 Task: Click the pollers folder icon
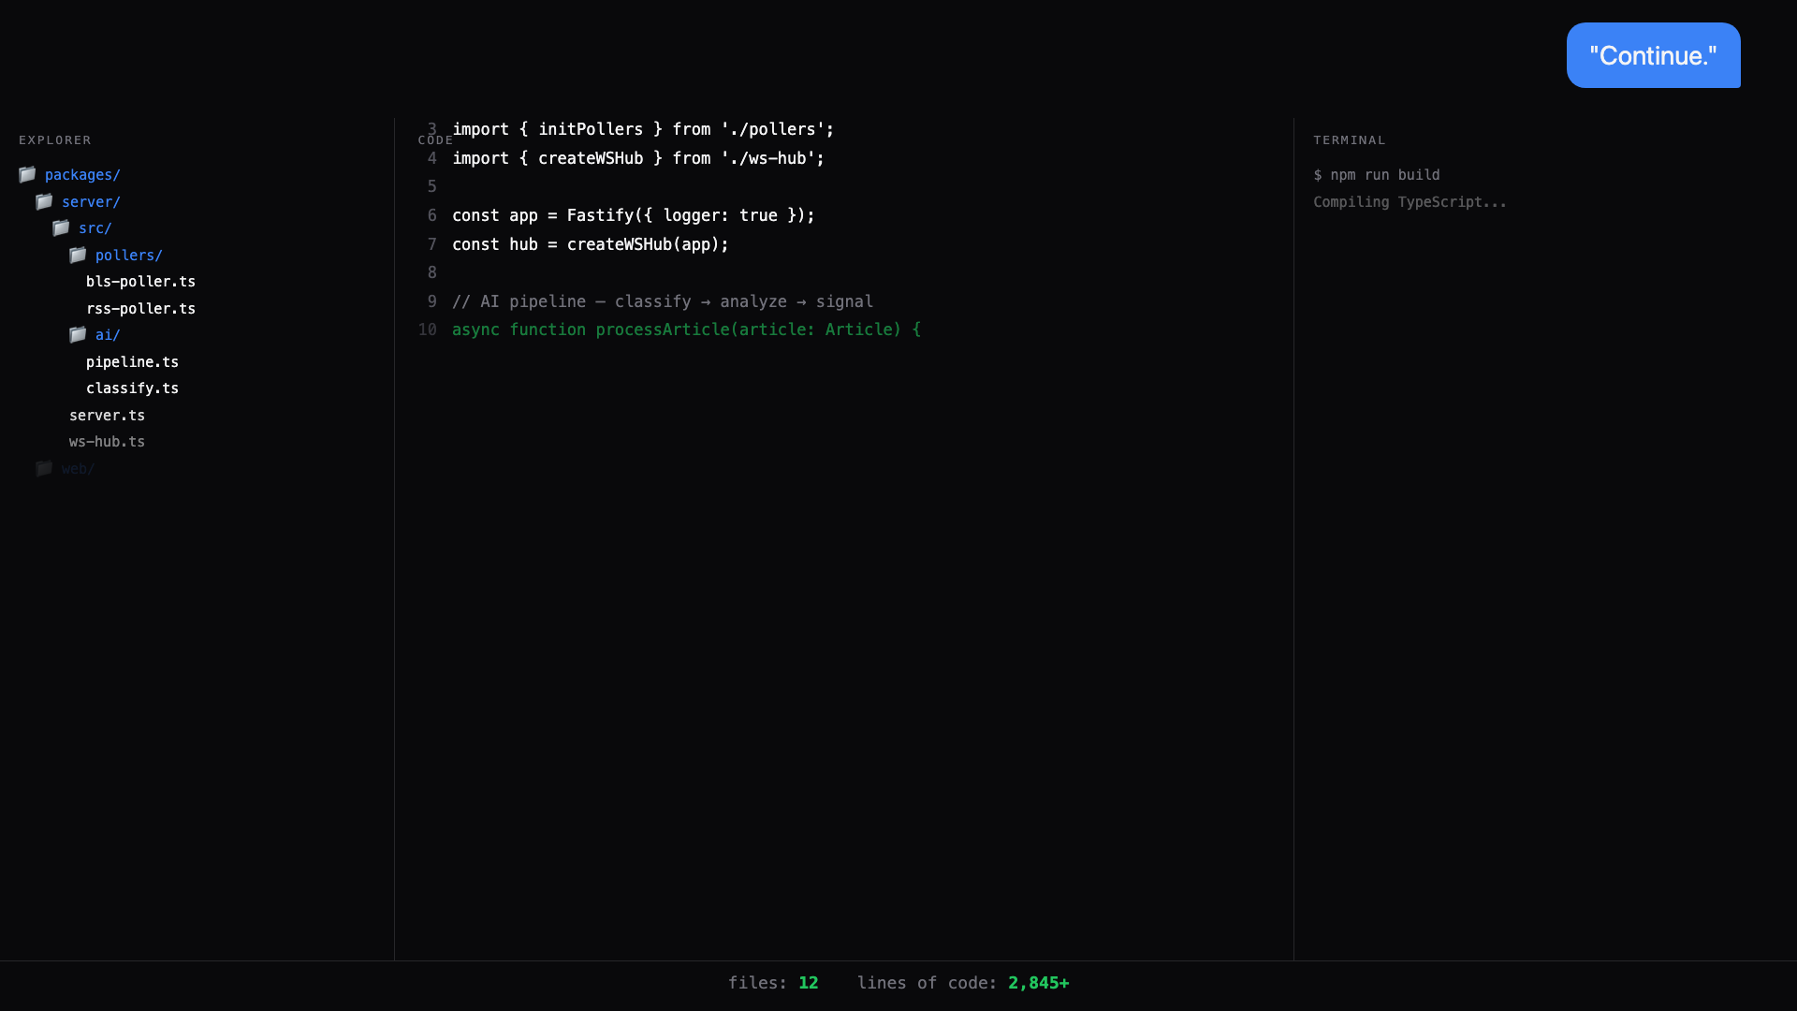[78, 256]
